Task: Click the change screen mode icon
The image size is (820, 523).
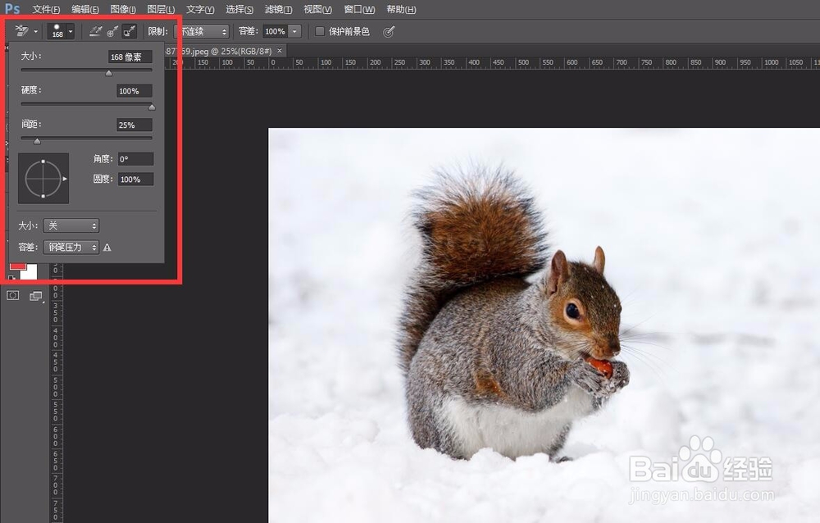Action: (x=35, y=297)
